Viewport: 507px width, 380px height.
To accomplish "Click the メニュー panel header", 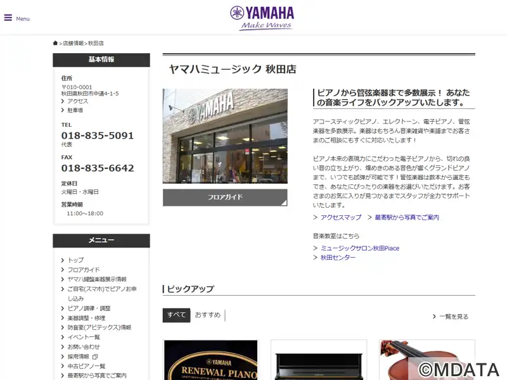I will 101,241.
